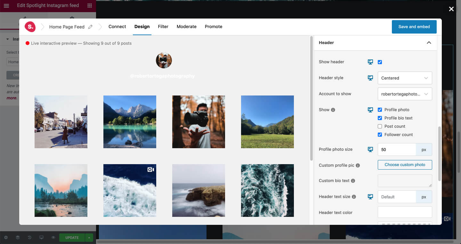The image size is (461, 244).
Task: Click the Profile photo size input field
Action: (397, 149)
